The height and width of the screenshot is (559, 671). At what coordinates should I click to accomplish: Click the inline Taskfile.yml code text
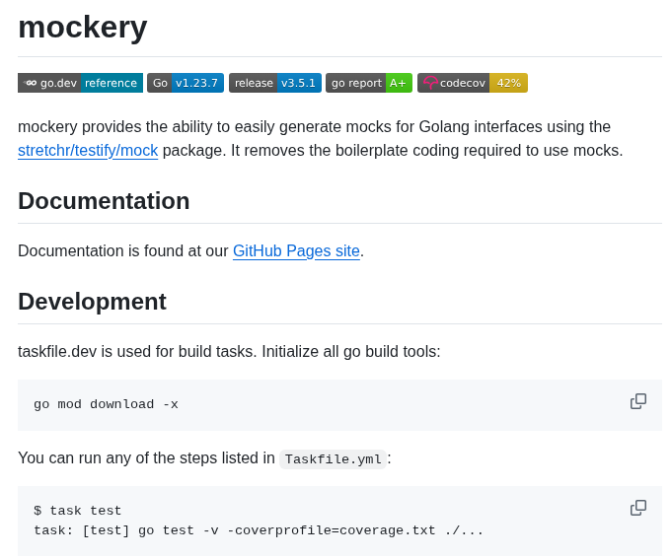[333, 458]
